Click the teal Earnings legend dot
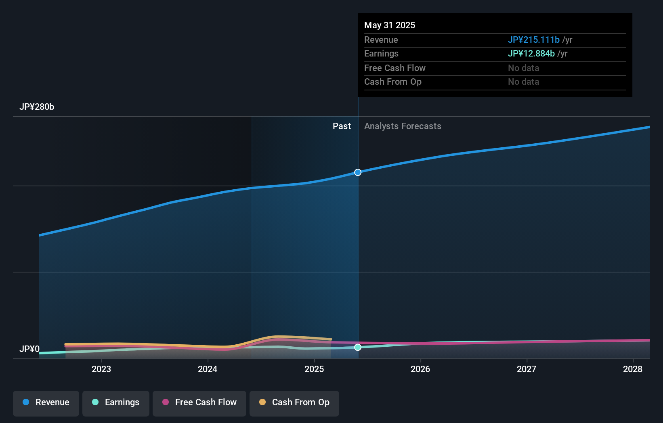The image size is (663, 423). pyautogui.click(x=95, y=402)
